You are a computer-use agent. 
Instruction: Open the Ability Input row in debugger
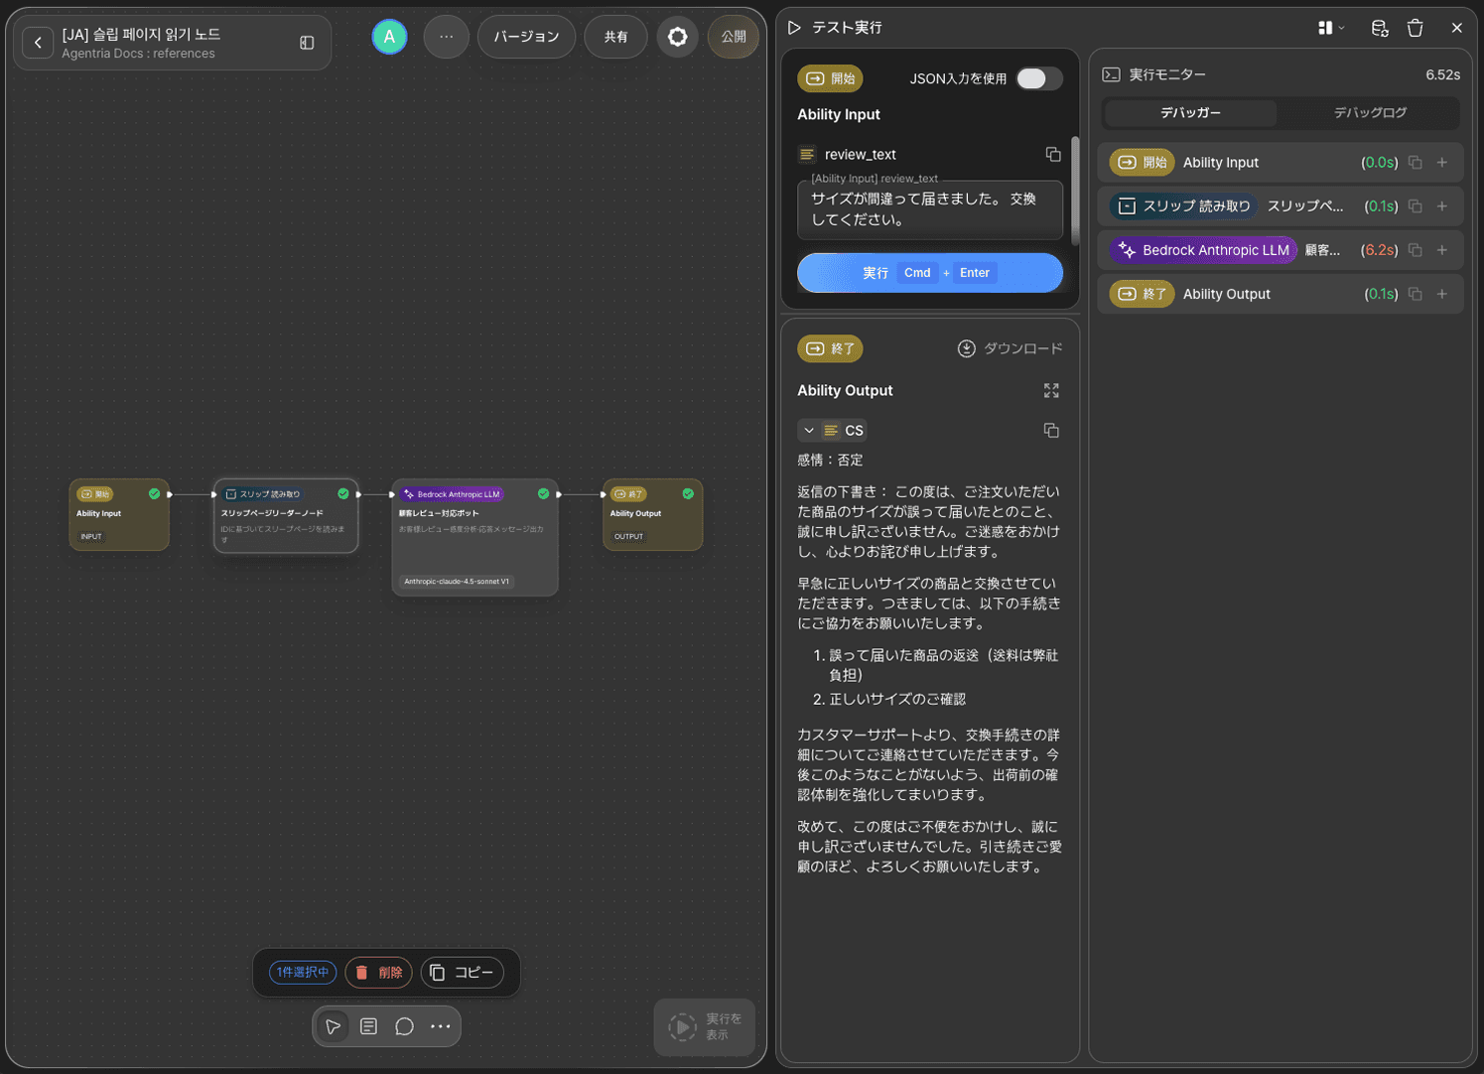click(1281, 163)
